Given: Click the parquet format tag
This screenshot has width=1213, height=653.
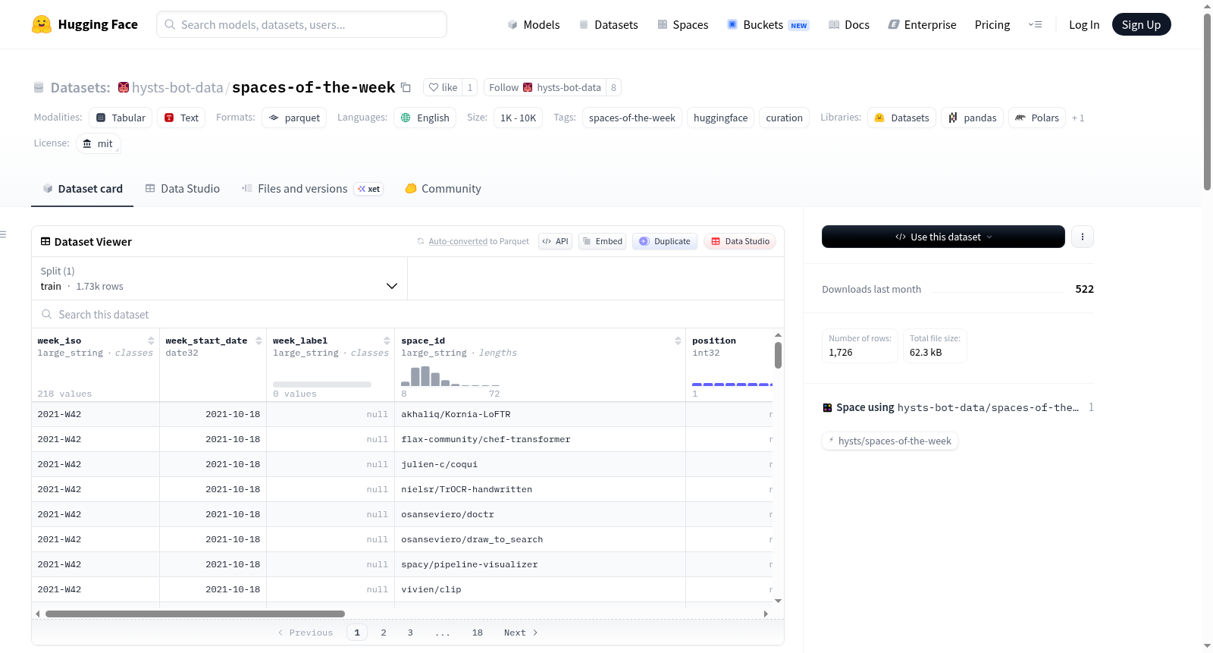Looking at the screenshot, I should (294, 118).
